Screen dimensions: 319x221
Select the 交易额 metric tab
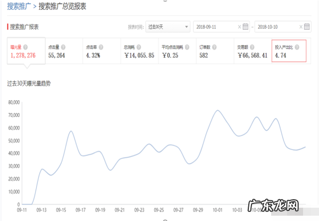click(x=253, y=51)
